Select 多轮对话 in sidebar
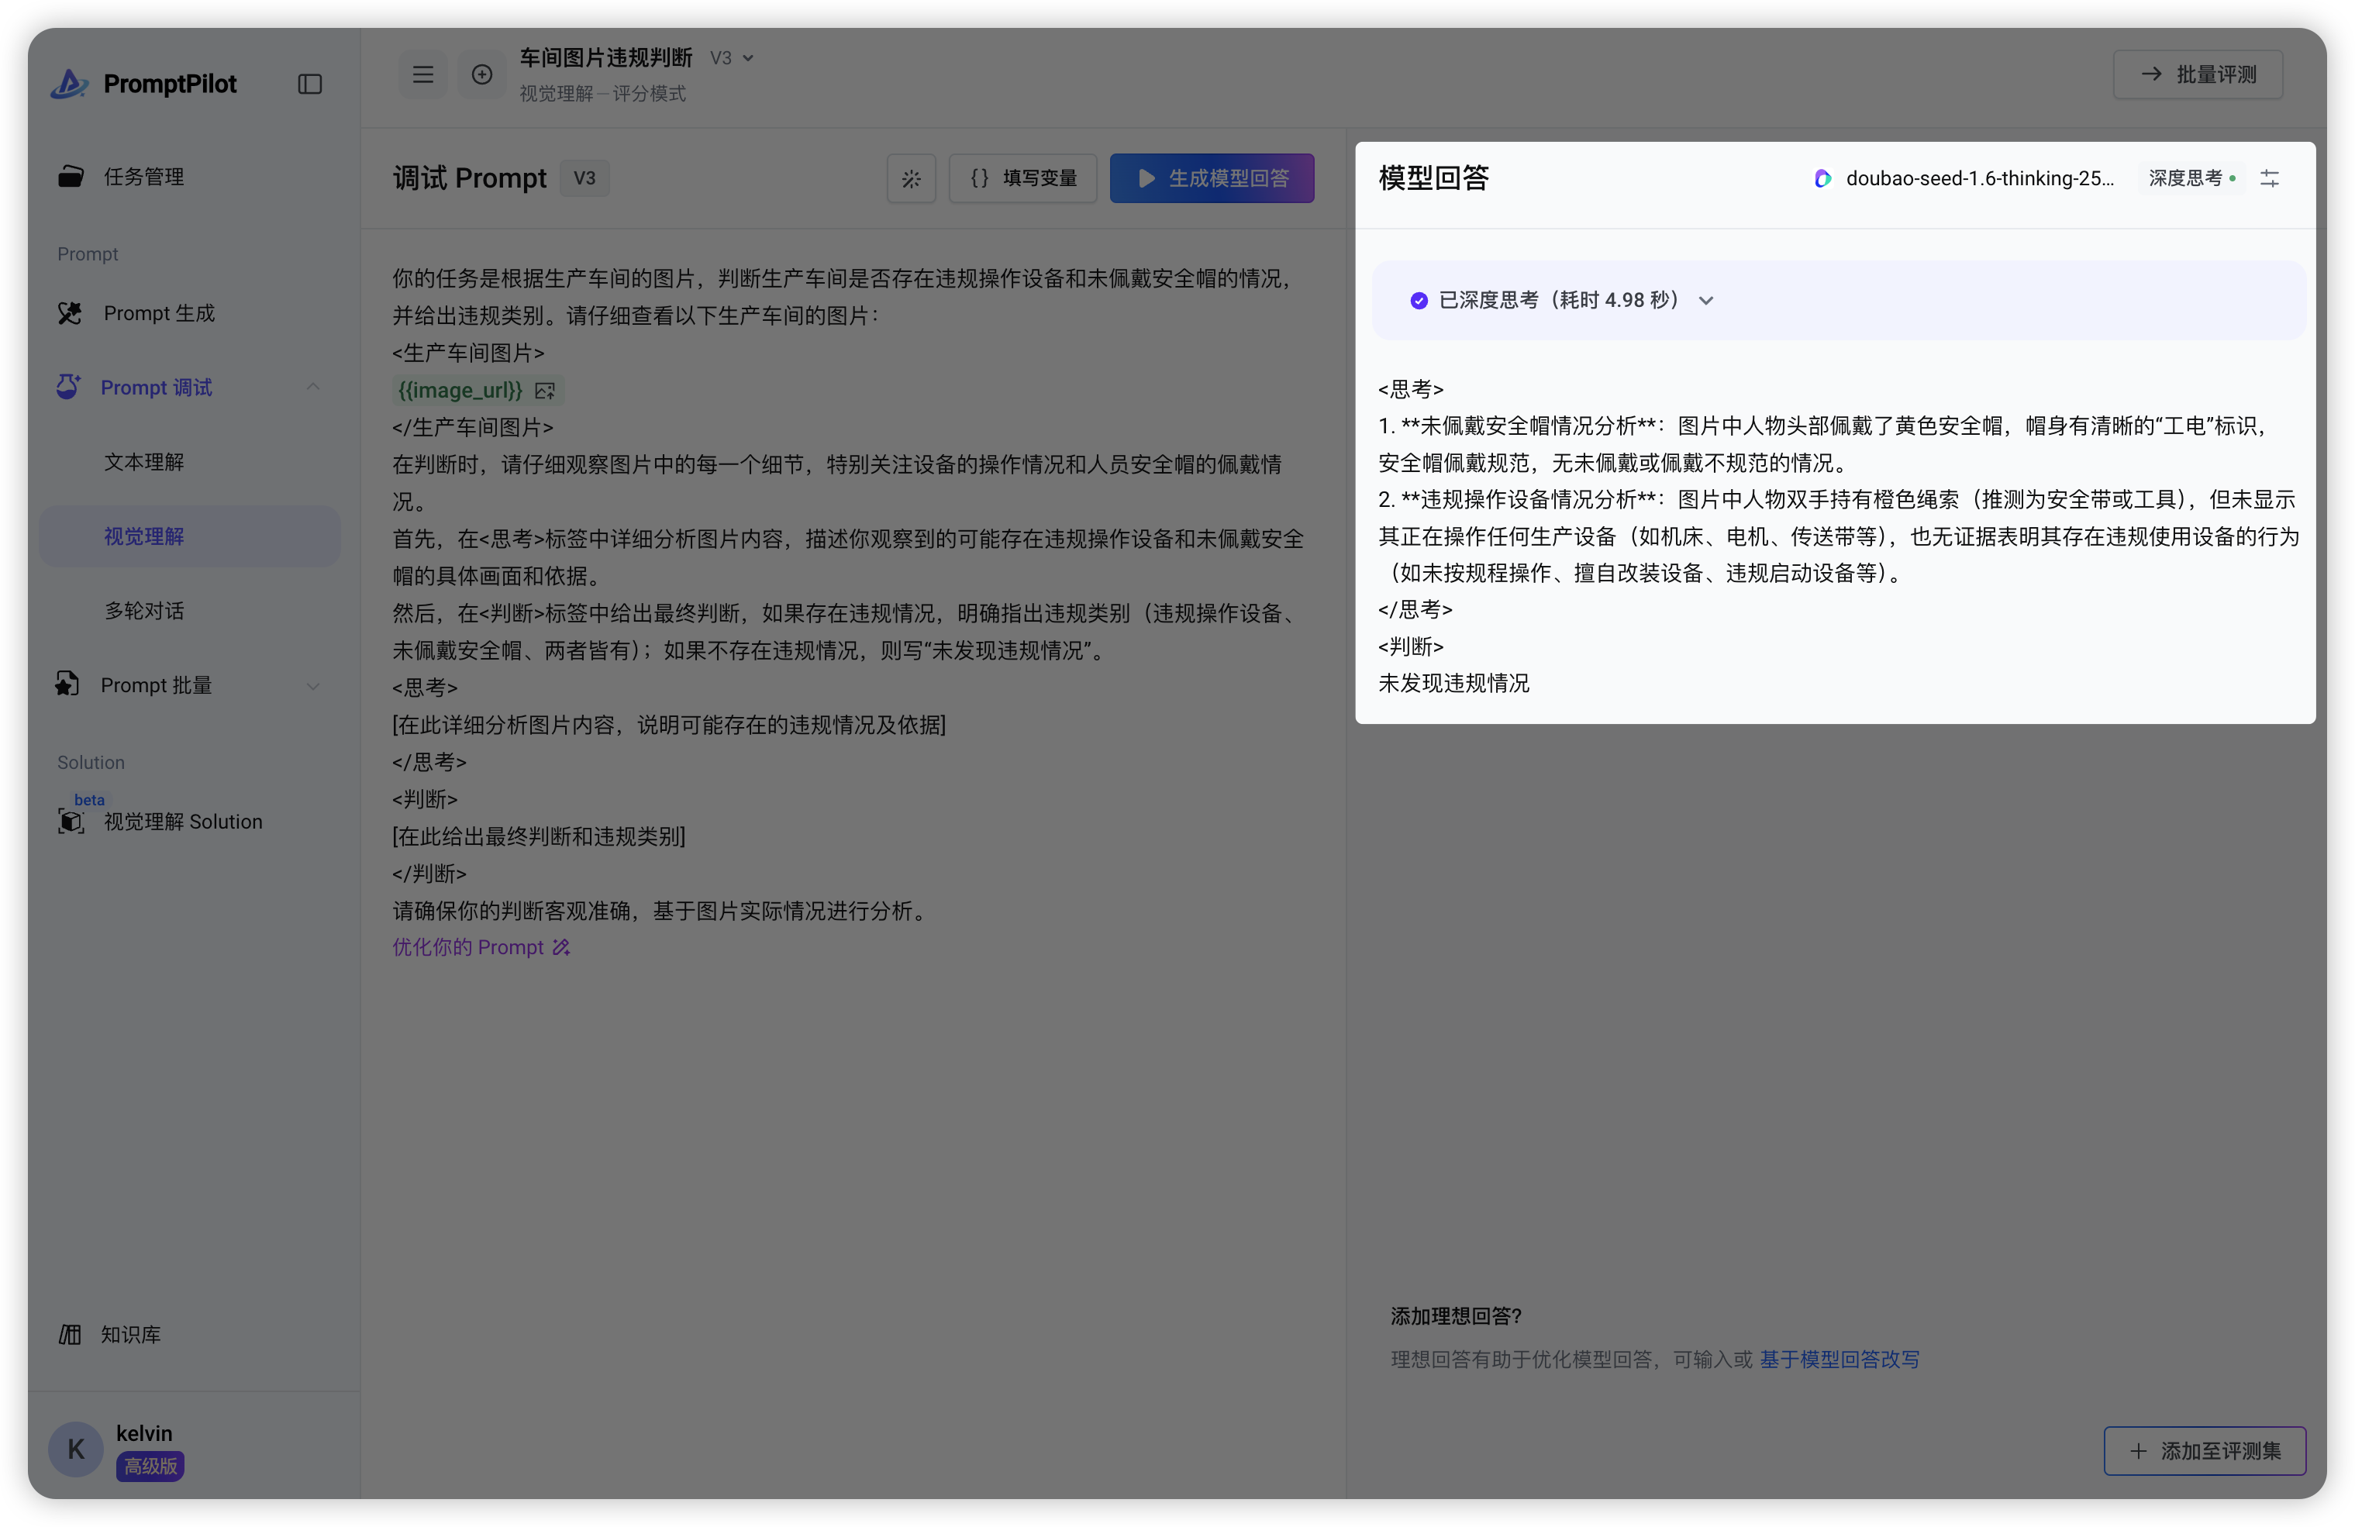This screenshot has height=1527, width=2355. [143, 611]
